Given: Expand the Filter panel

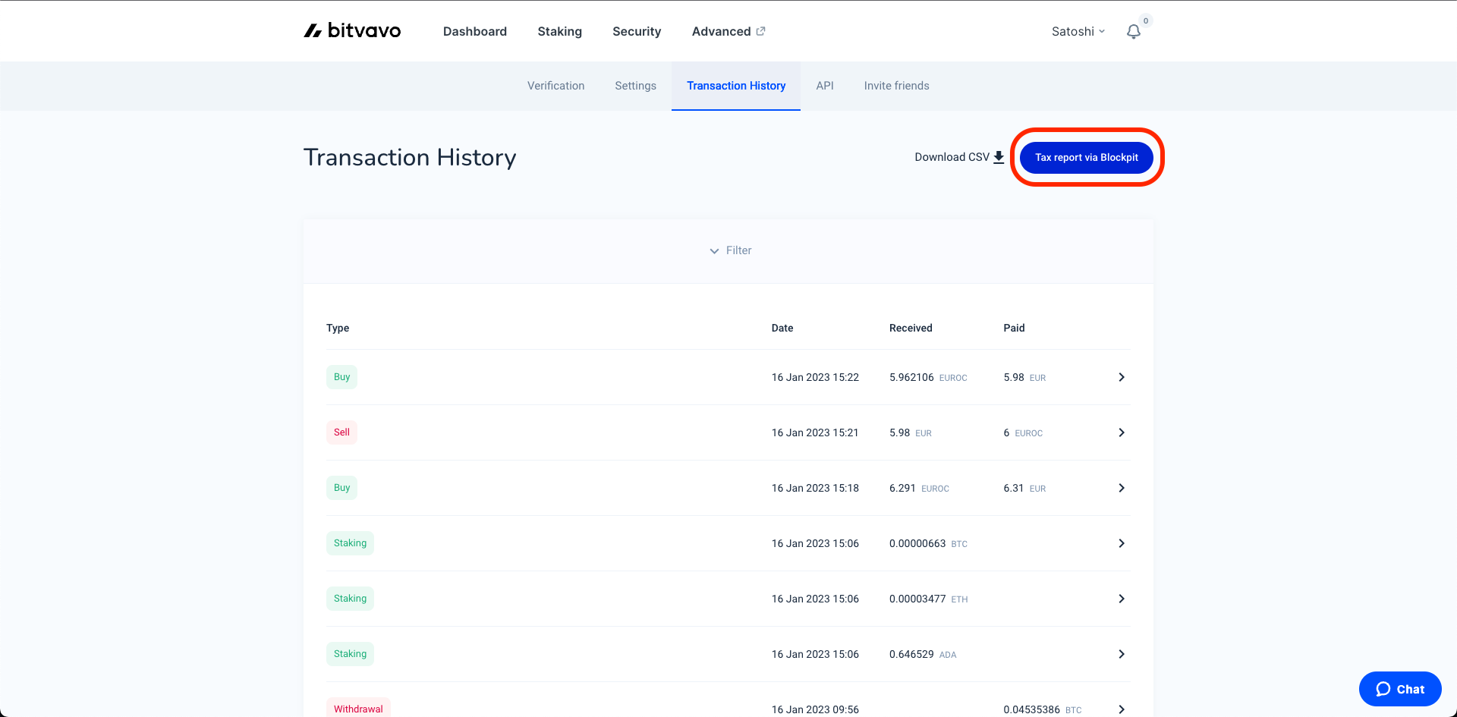Looking at the screenshot, I should (730, 250).
